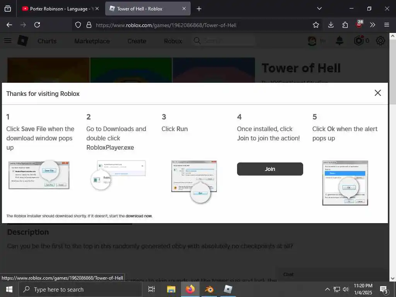Screen dimensions: 396x297
Task: Open Roblox app from the taskbar
Action: click(228, 289)
